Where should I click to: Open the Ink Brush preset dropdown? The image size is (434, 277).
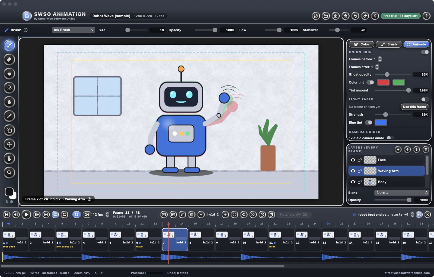click(x=73, y=30)
